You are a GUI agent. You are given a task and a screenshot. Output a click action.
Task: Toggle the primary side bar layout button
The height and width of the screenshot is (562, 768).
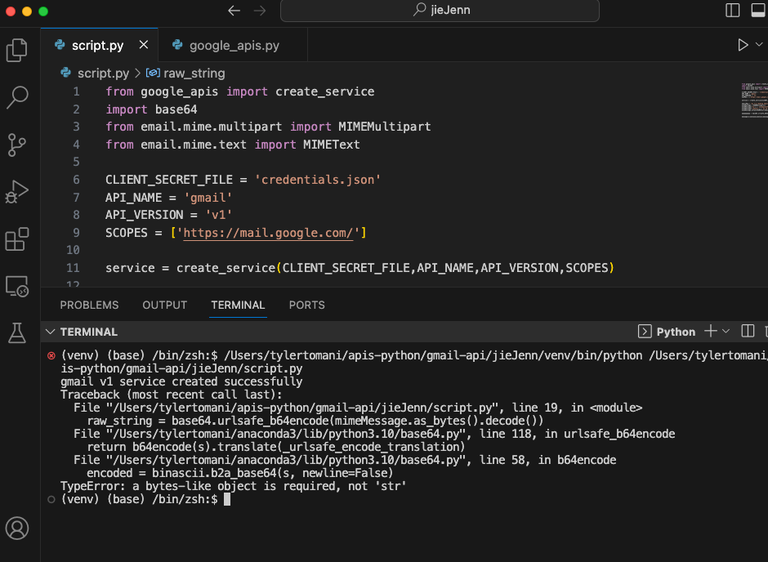733,11
